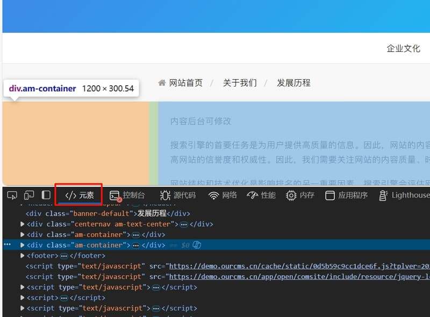Open the 源代码 Sources tab
The width and height of the screenshot is (430, 317).
coord(178,195)
